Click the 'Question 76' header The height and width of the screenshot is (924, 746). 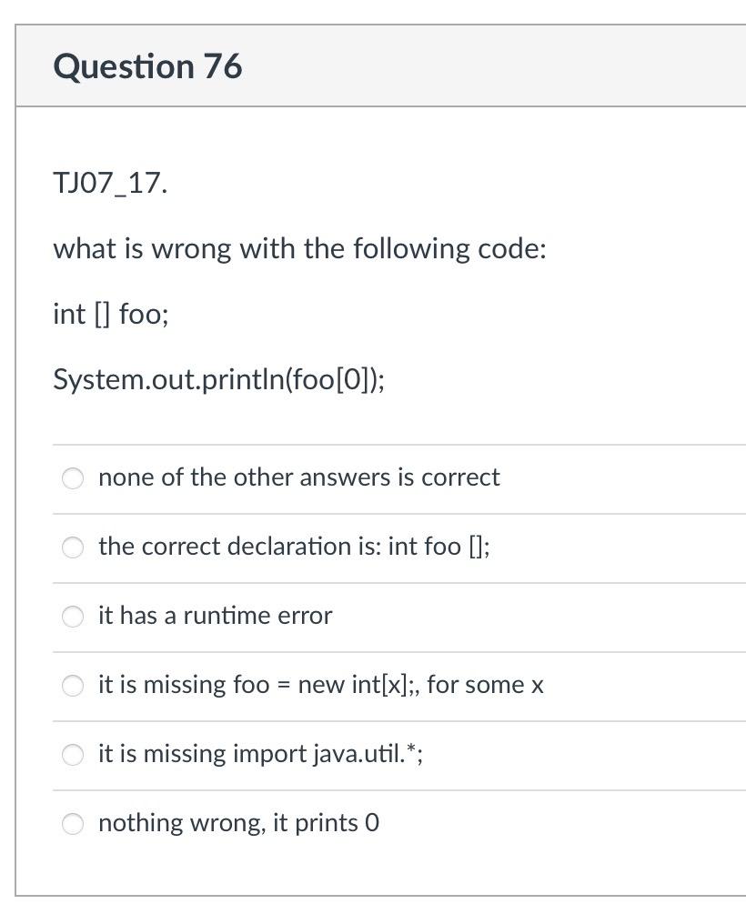(148, 65)
